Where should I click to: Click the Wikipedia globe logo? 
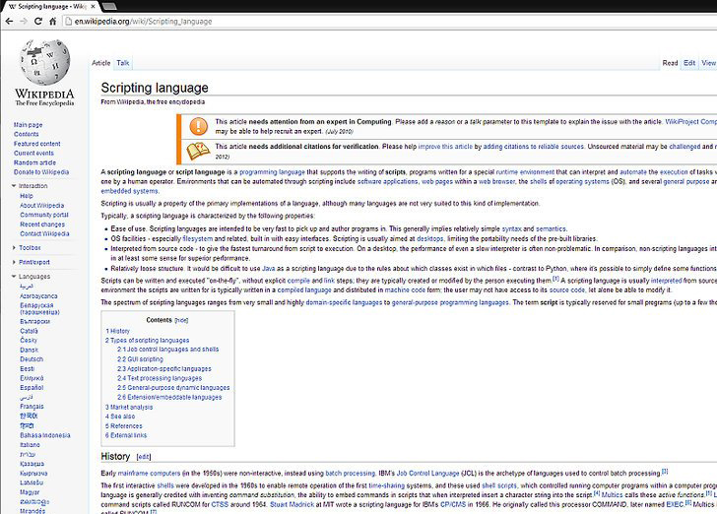point(44,63)
